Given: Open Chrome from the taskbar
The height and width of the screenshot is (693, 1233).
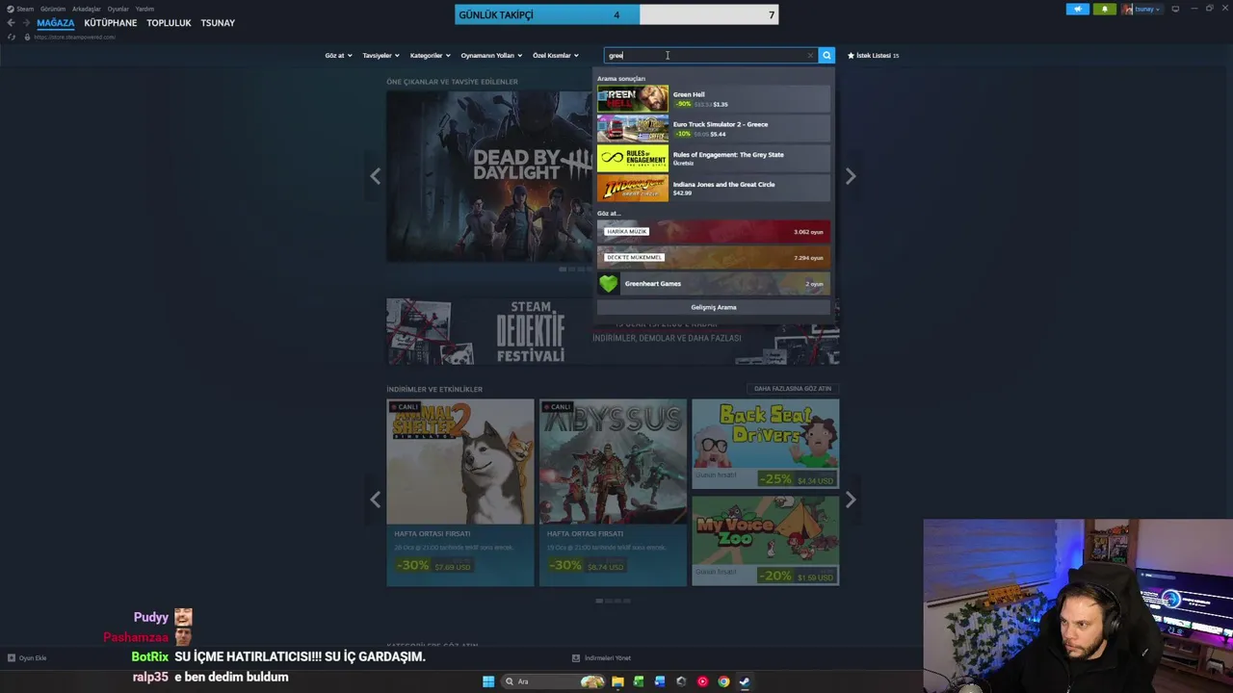Looking at the screenshot, I should (x=723, y=681).
